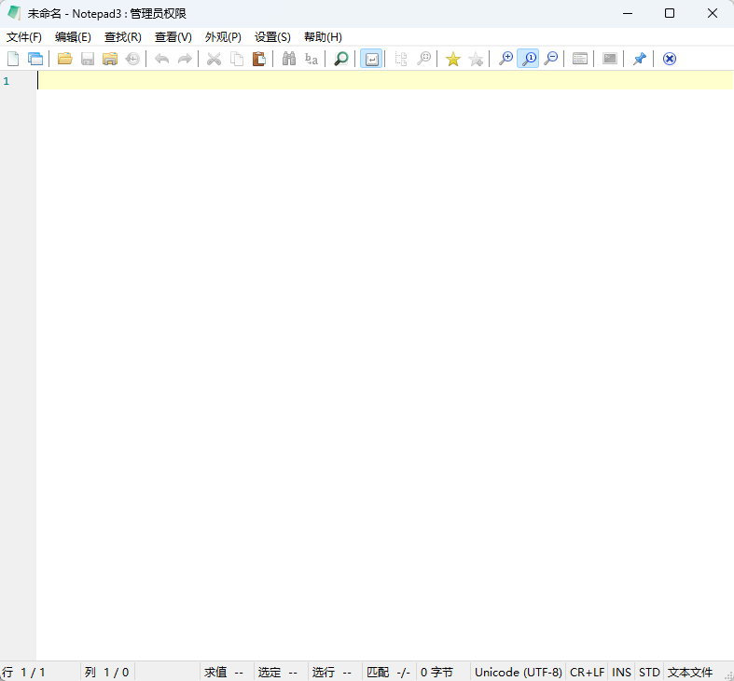Click the Paste clipboard icon
This screenshot has width=734, height=681.
click(x=259, y=59)
